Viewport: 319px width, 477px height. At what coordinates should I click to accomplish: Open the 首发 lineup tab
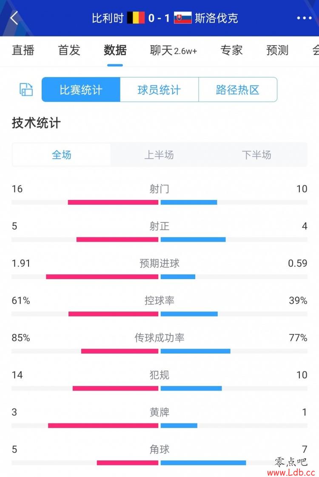69,50
